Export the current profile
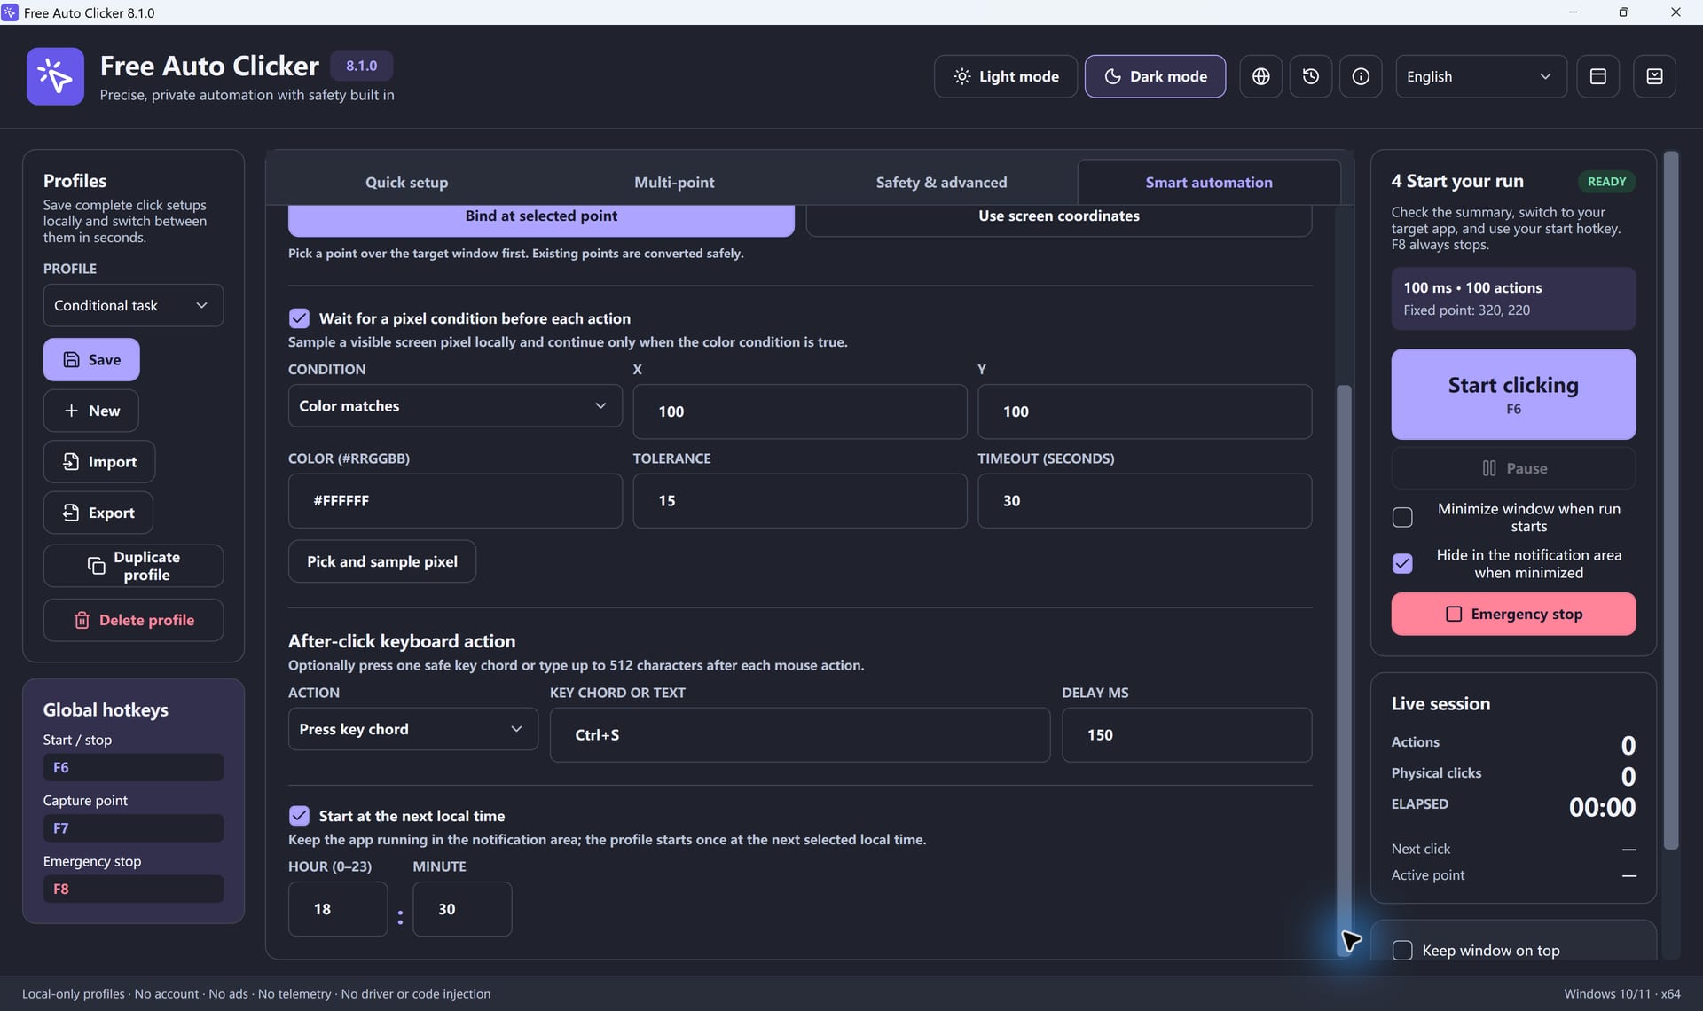This screenshot has width=1703, height=1011. (x=98, y=513)
